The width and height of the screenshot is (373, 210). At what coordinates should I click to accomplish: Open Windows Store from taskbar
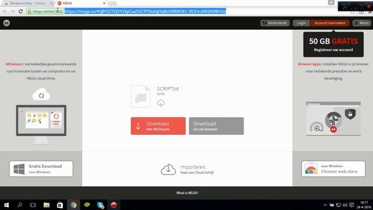[x=59, y=205]
